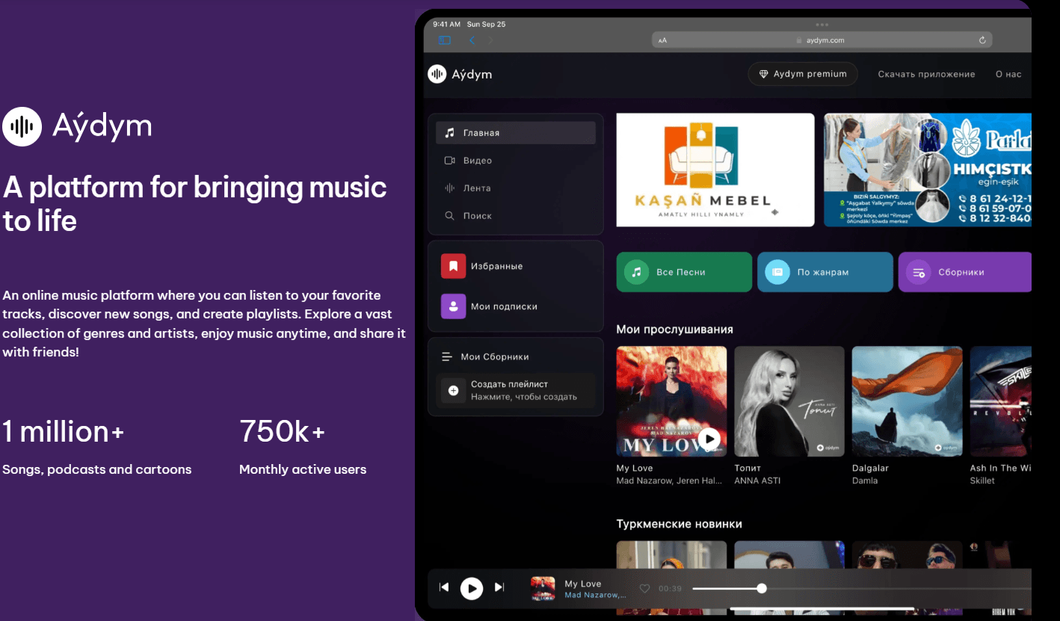Click the aydym.com address bar

(822, 40)
